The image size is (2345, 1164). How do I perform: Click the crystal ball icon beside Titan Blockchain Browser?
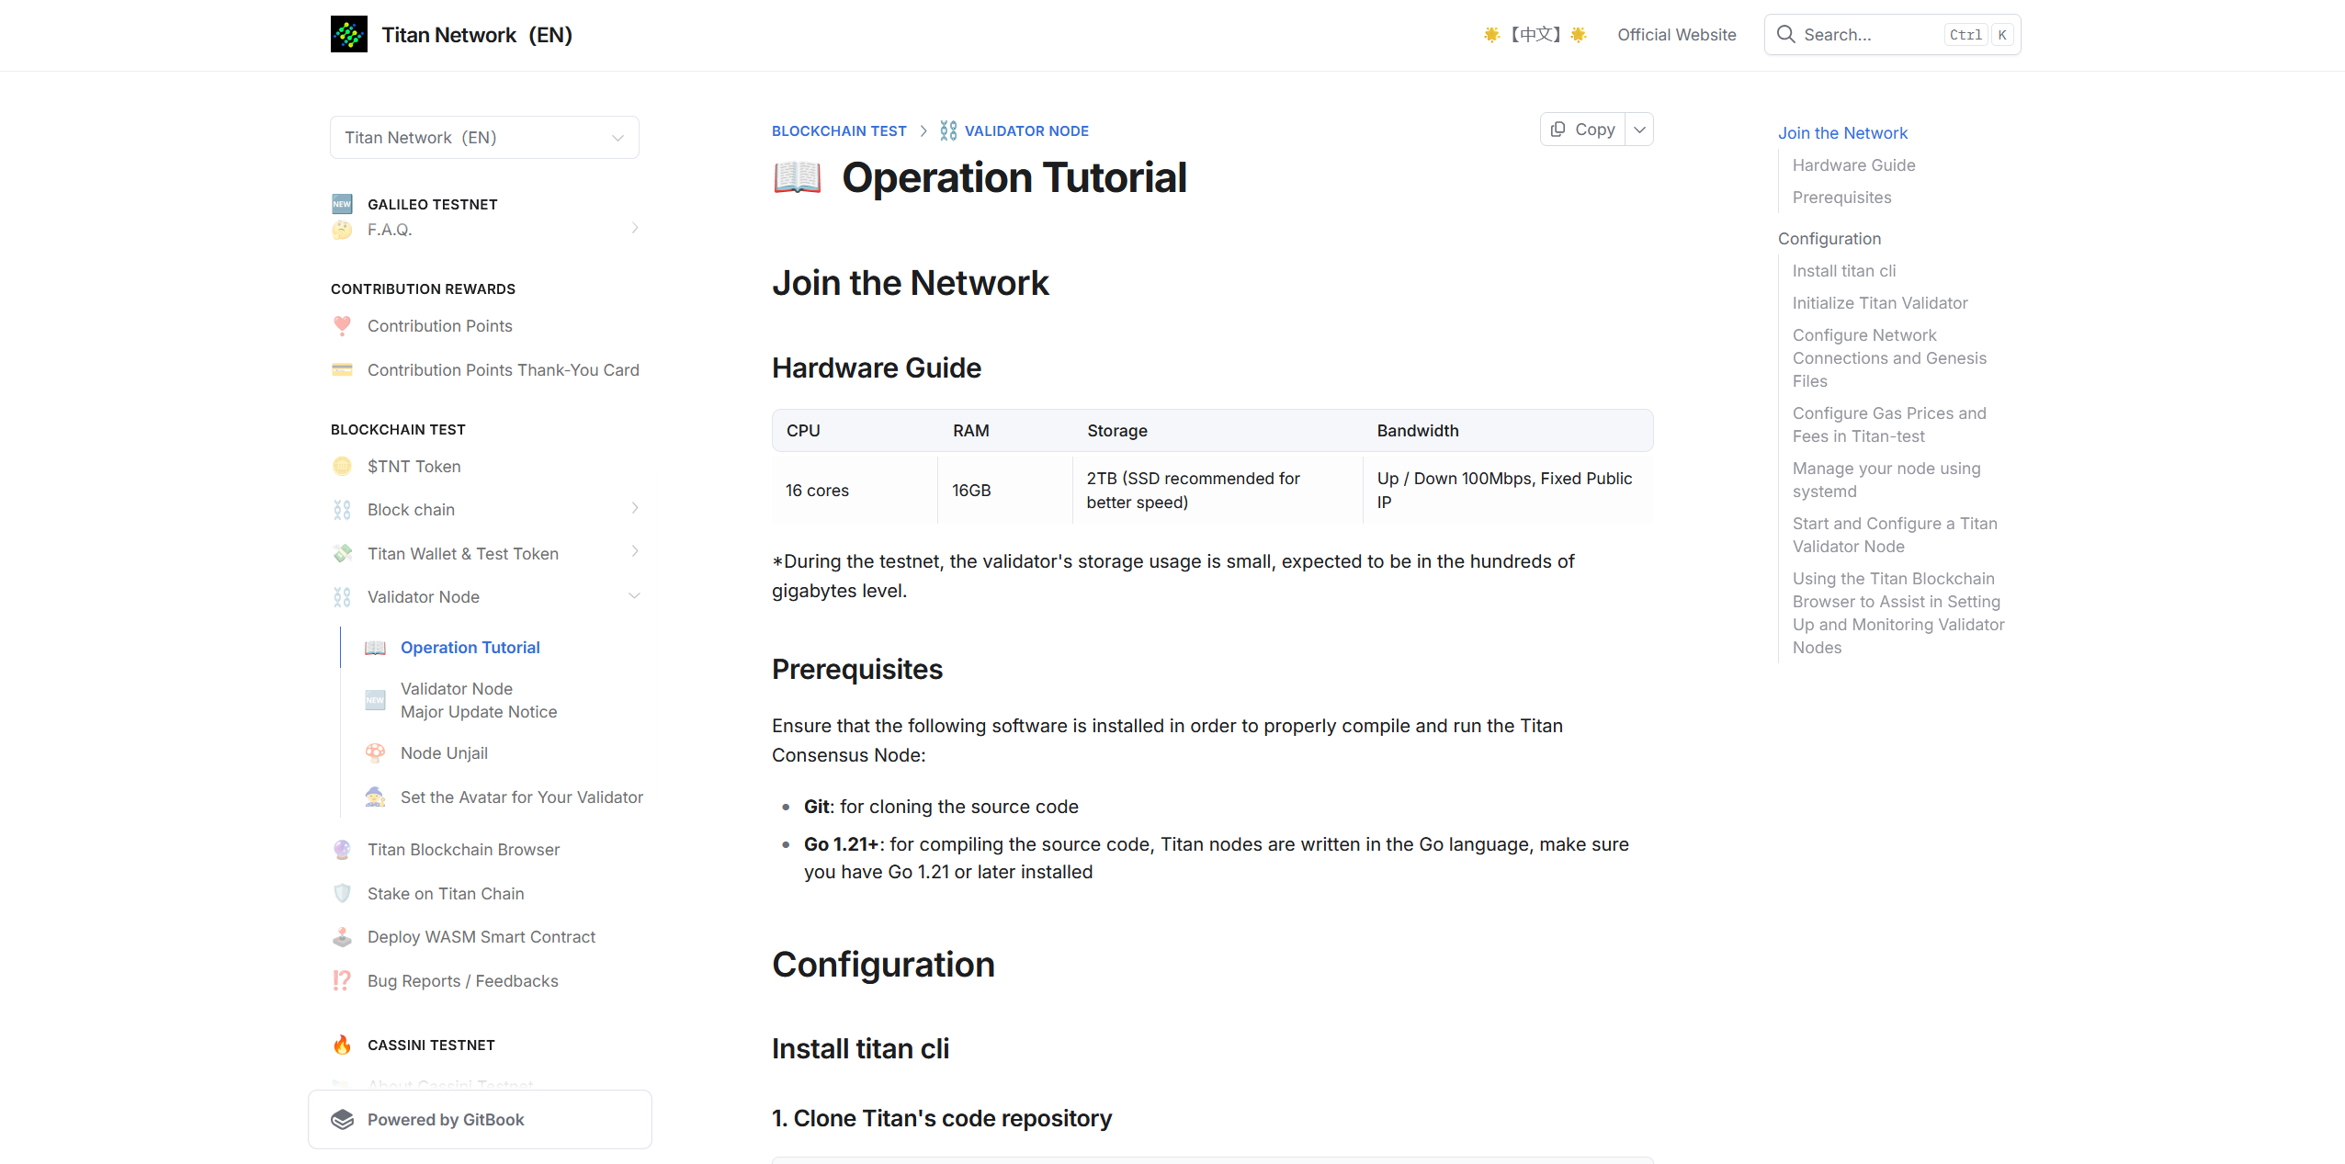[x=342, y=849]
